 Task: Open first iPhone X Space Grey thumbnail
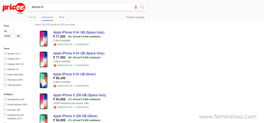click(x=44, y=39)
